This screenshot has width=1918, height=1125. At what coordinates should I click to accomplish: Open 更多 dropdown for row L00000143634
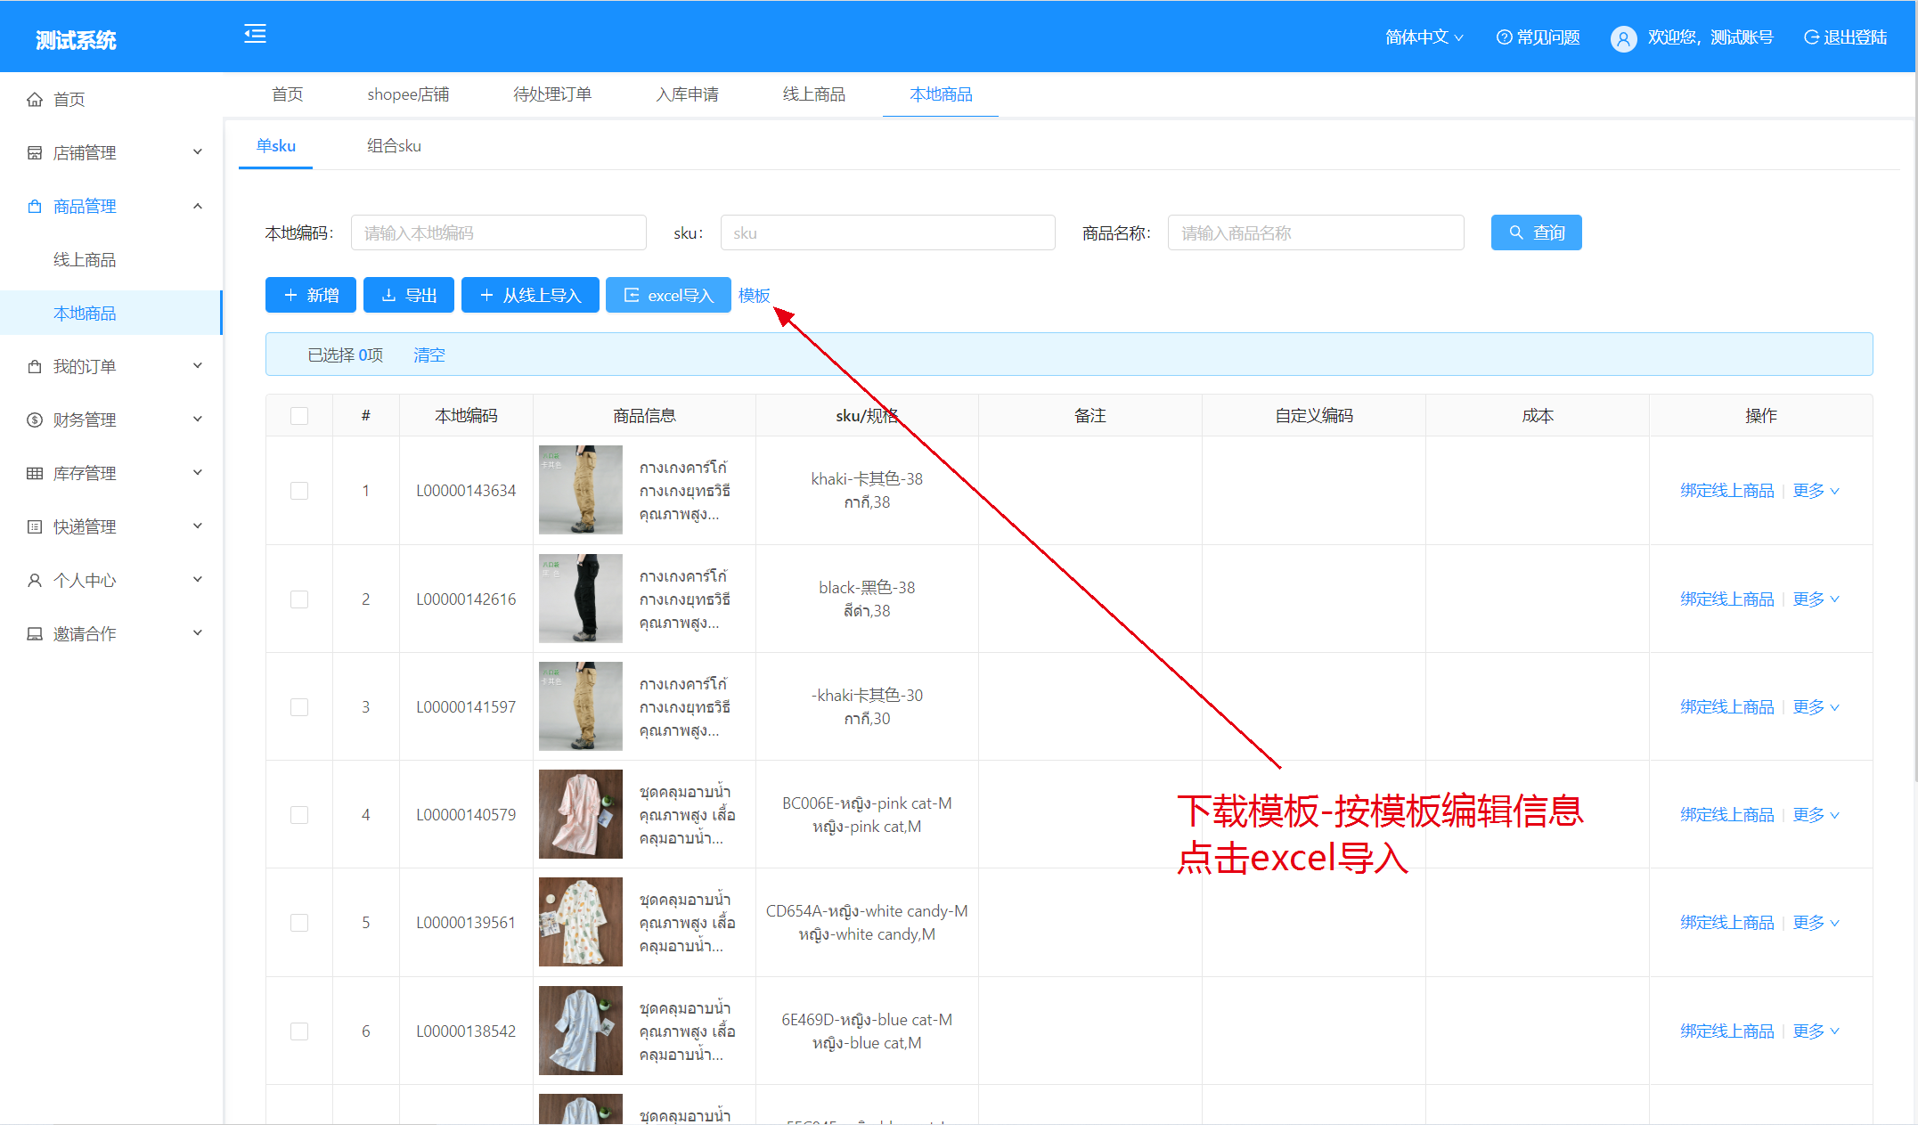(1816, 491)
